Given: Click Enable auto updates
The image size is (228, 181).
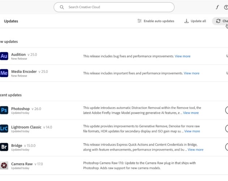Looking at the screenshot, I should click(156, 21).
